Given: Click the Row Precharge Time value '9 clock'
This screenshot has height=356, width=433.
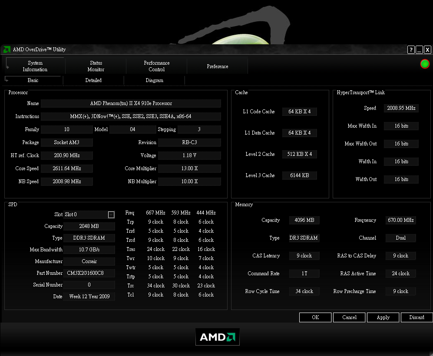Looking at the screenshot, I should coord(401,291).
